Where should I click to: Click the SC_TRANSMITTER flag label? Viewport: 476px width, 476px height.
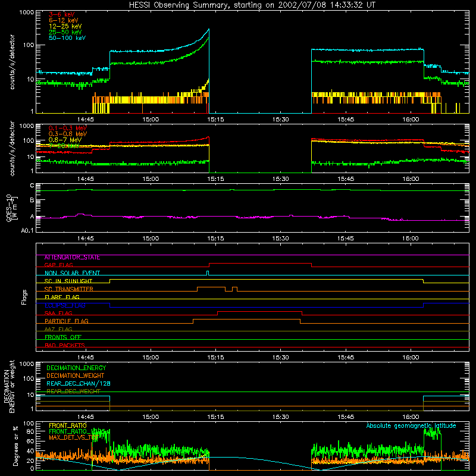tap(68, 289)
